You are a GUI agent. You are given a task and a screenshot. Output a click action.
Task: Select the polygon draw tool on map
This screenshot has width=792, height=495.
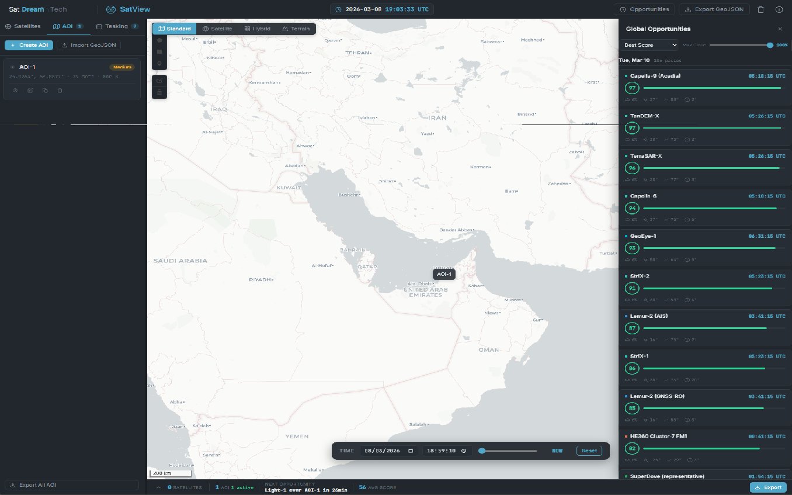click(x=159, y=40)
